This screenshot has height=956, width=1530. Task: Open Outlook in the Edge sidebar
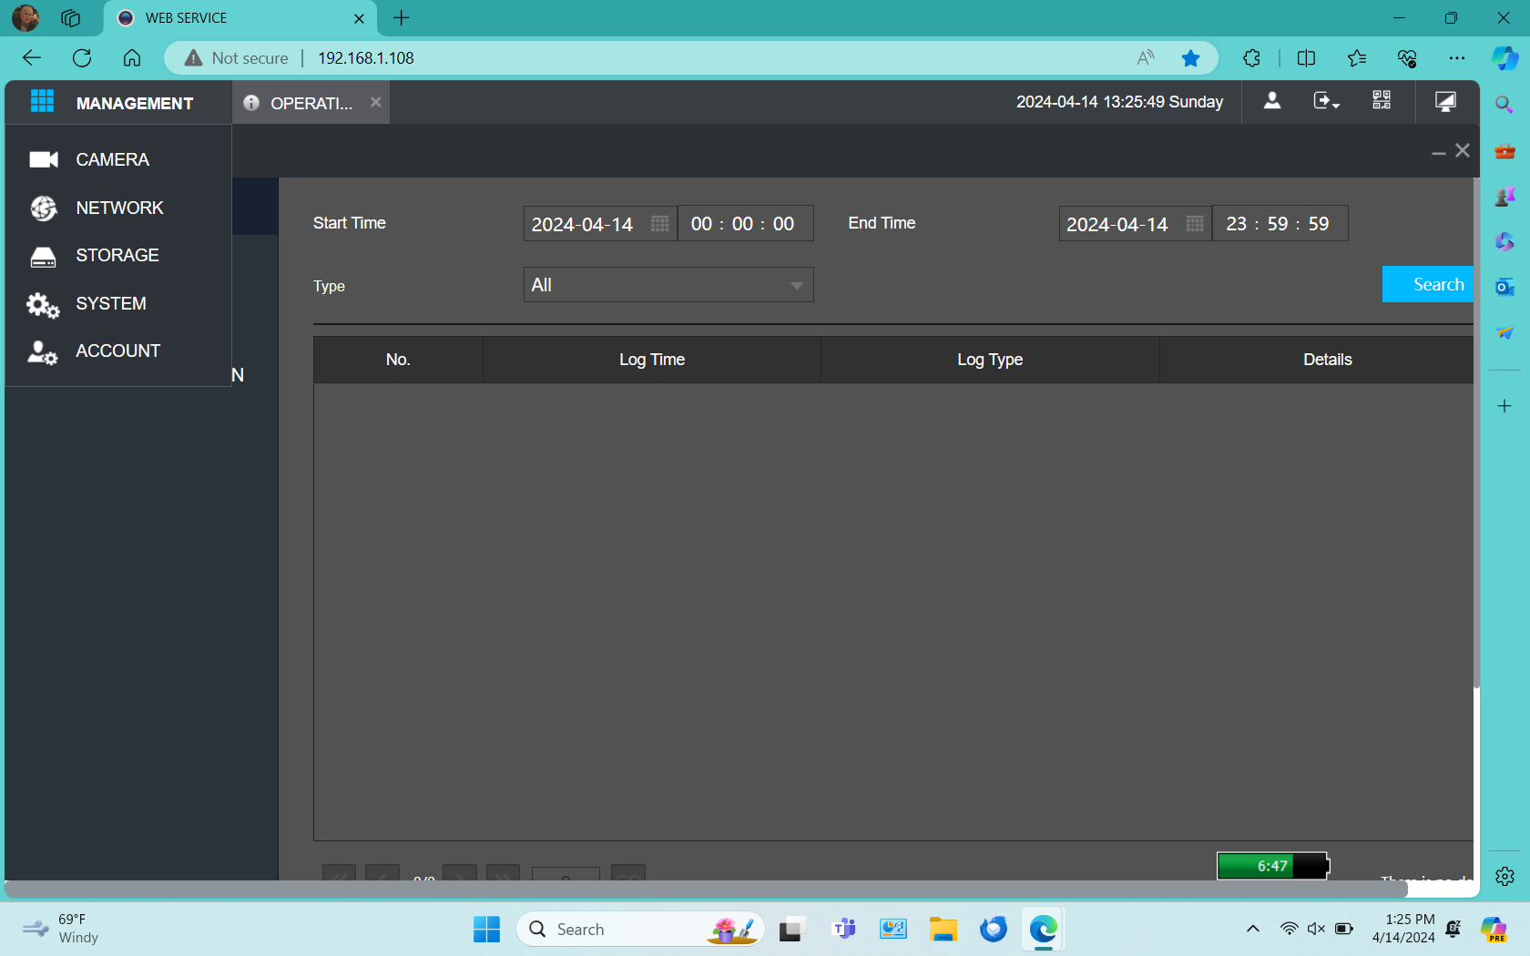click(x=1504, y=287)
